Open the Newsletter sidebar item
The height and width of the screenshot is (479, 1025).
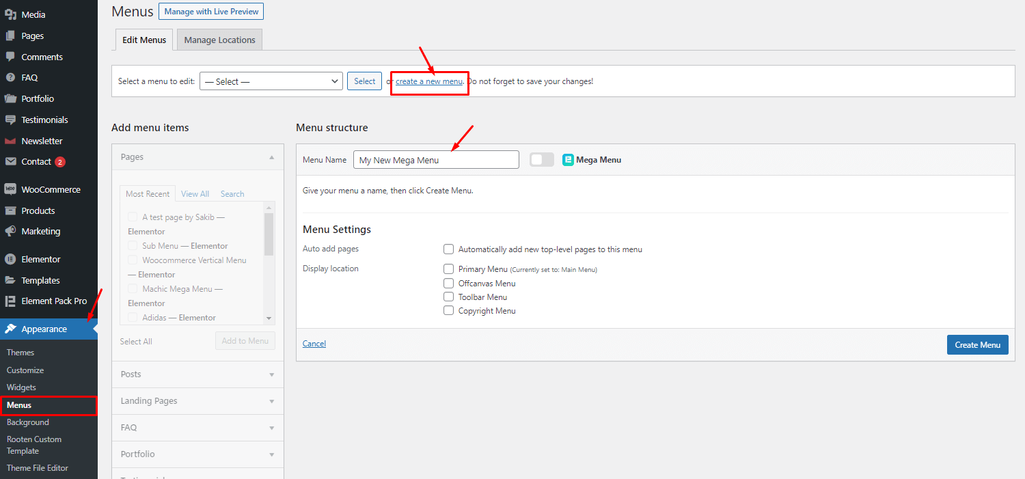click(42, 141)
